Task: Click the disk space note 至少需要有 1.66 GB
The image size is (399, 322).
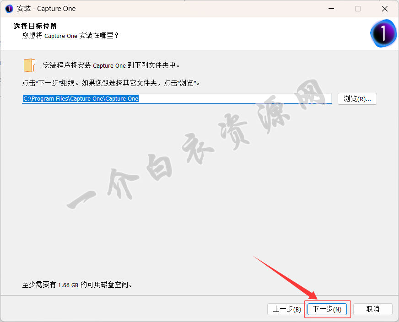Action: 77,285
